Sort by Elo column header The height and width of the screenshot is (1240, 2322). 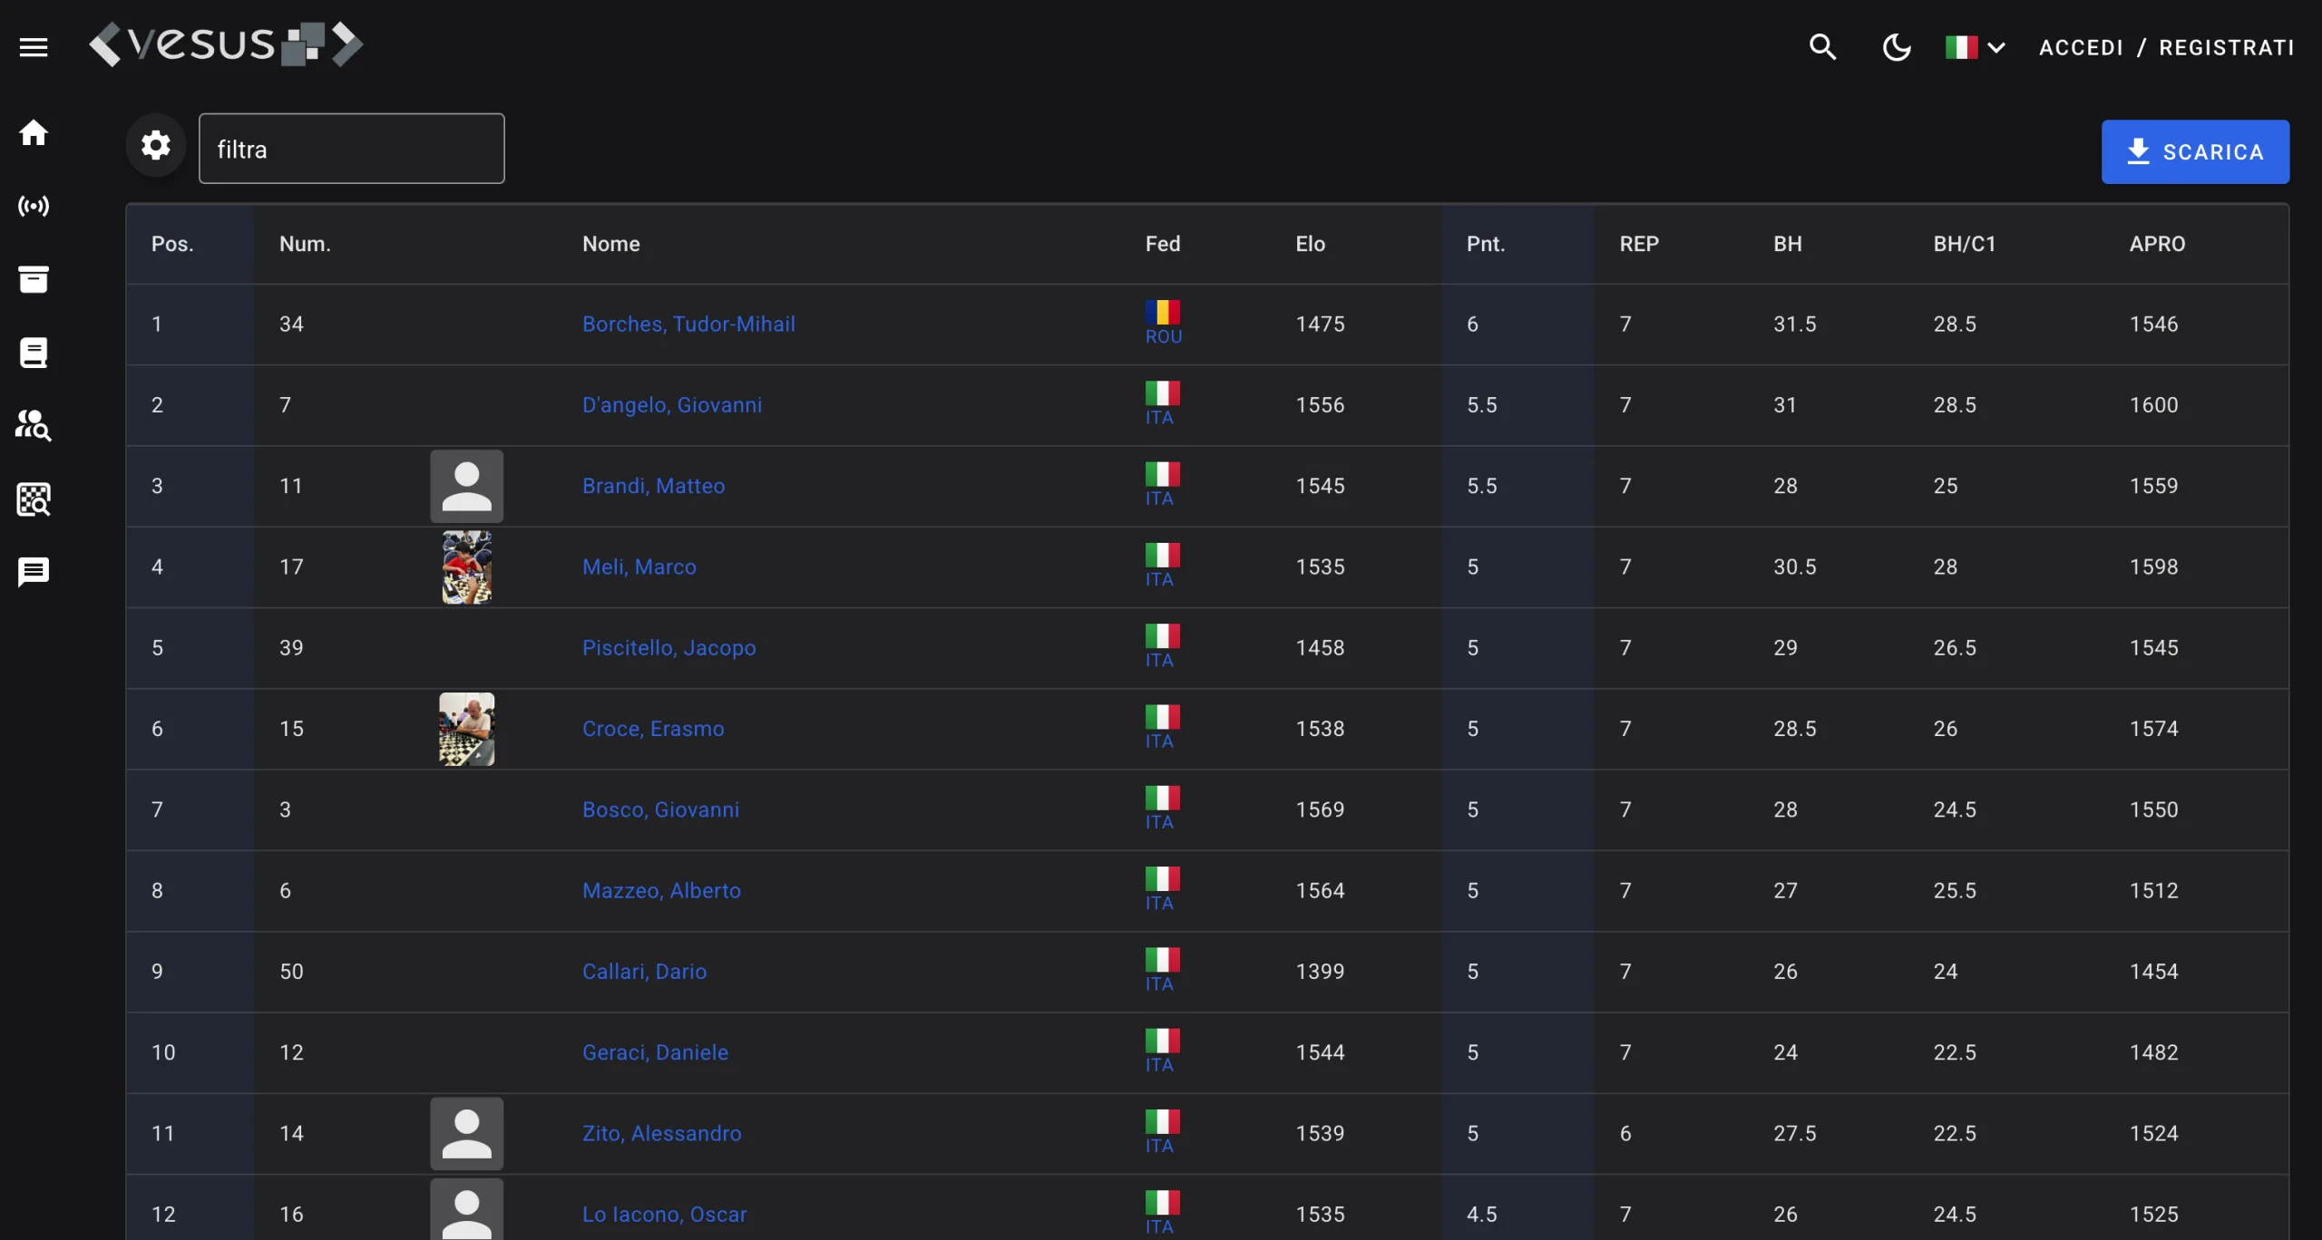tap(1310, 244)
